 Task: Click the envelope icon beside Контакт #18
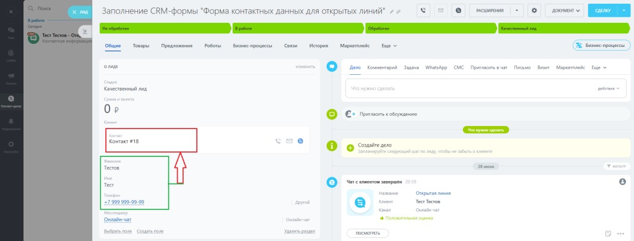click(x=289, y=141)
